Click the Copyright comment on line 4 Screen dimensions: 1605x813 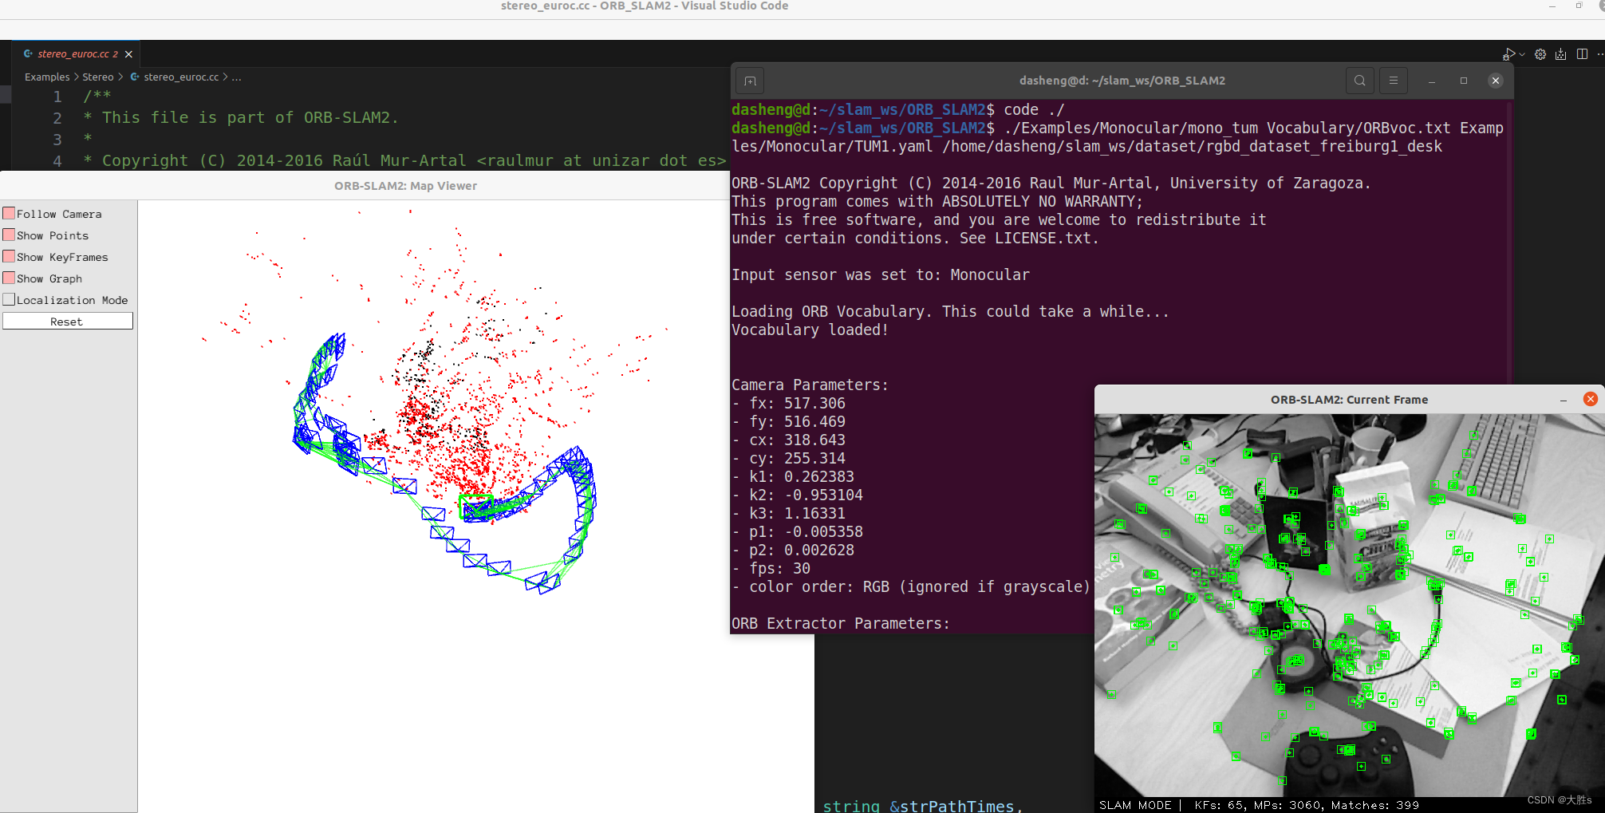[405, 160]
